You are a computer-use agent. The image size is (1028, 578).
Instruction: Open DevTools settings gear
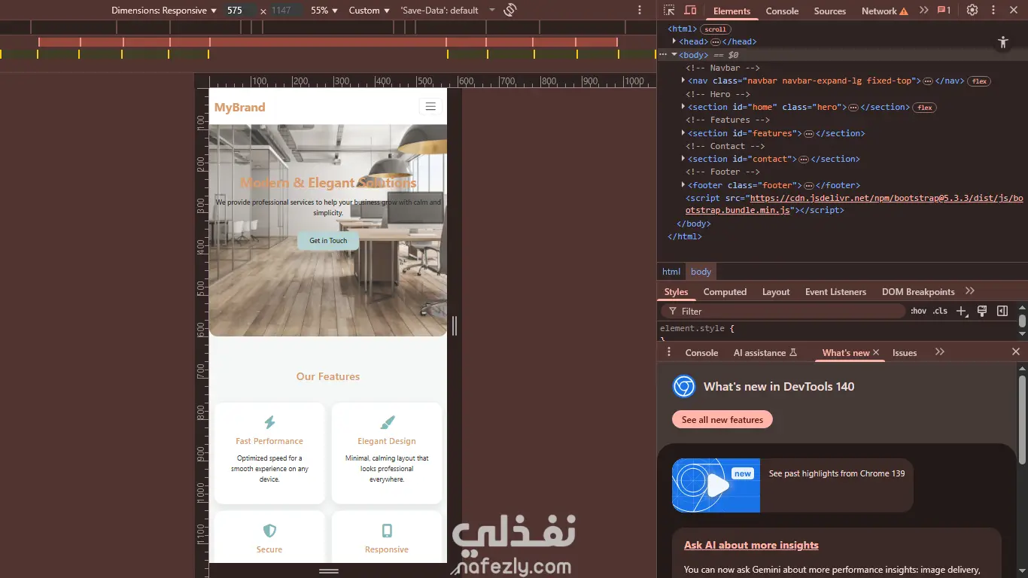[972, 11]
